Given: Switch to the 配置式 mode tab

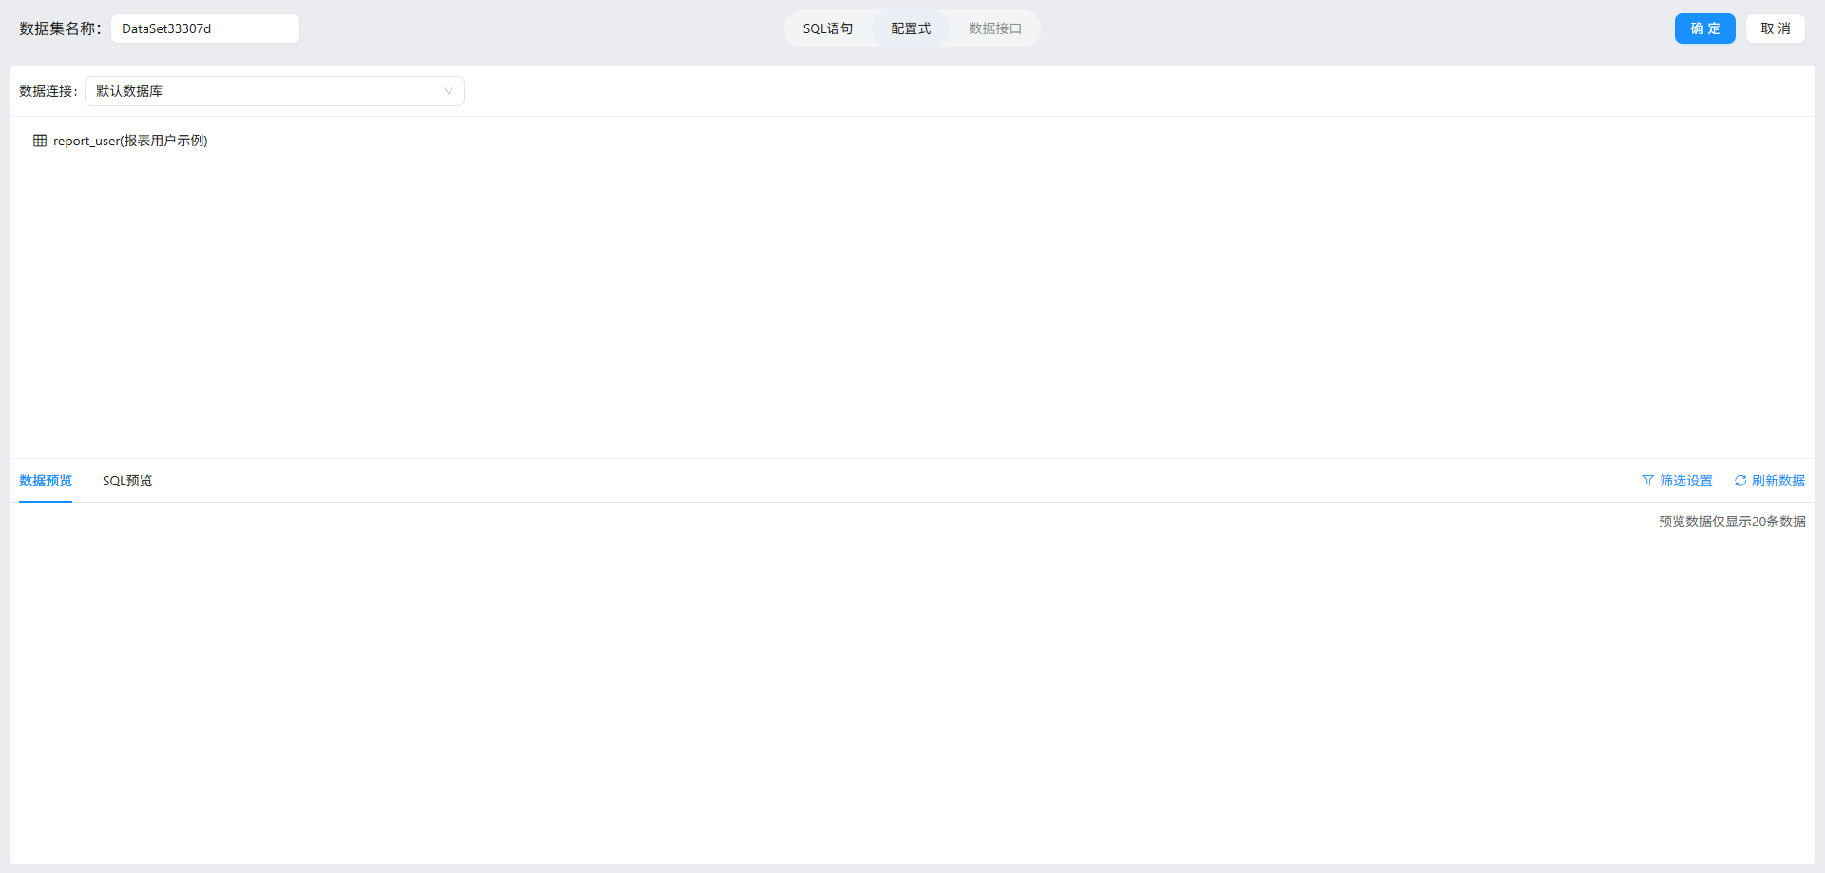Looking at the screenshot, I should [x=911, y=28].
